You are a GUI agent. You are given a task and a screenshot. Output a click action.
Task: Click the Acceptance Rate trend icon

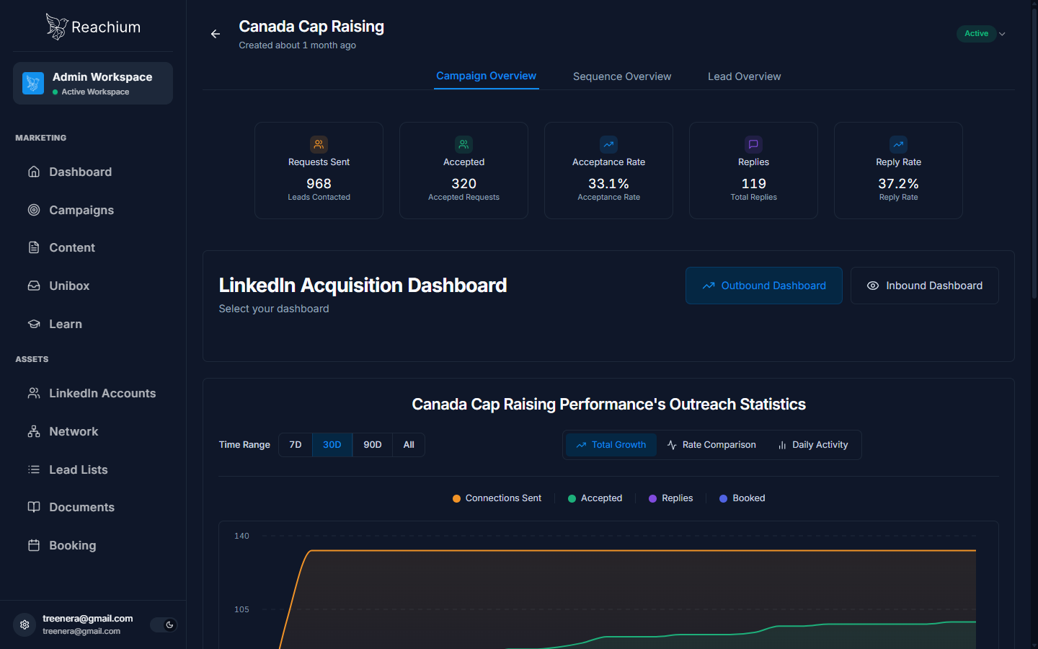608,144
